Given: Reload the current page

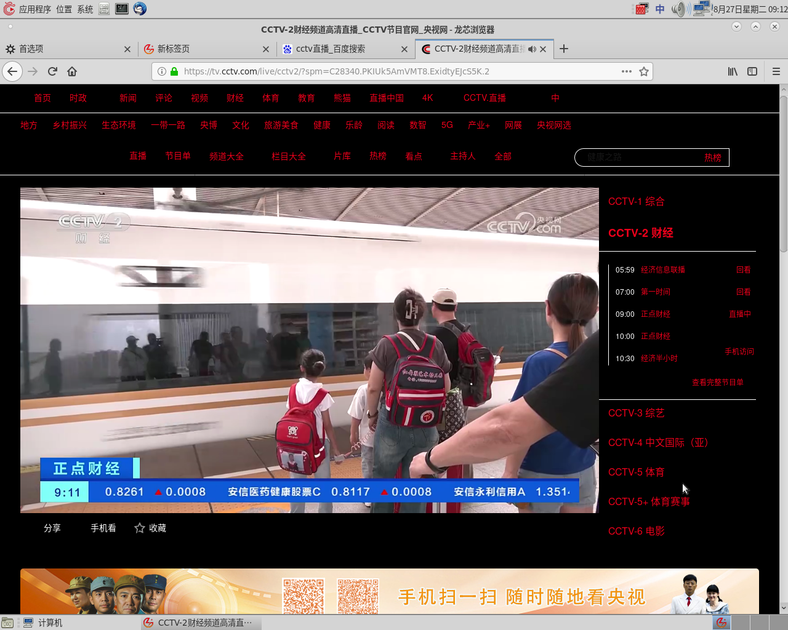Looking at the screenshot, I should click(52, 71).
